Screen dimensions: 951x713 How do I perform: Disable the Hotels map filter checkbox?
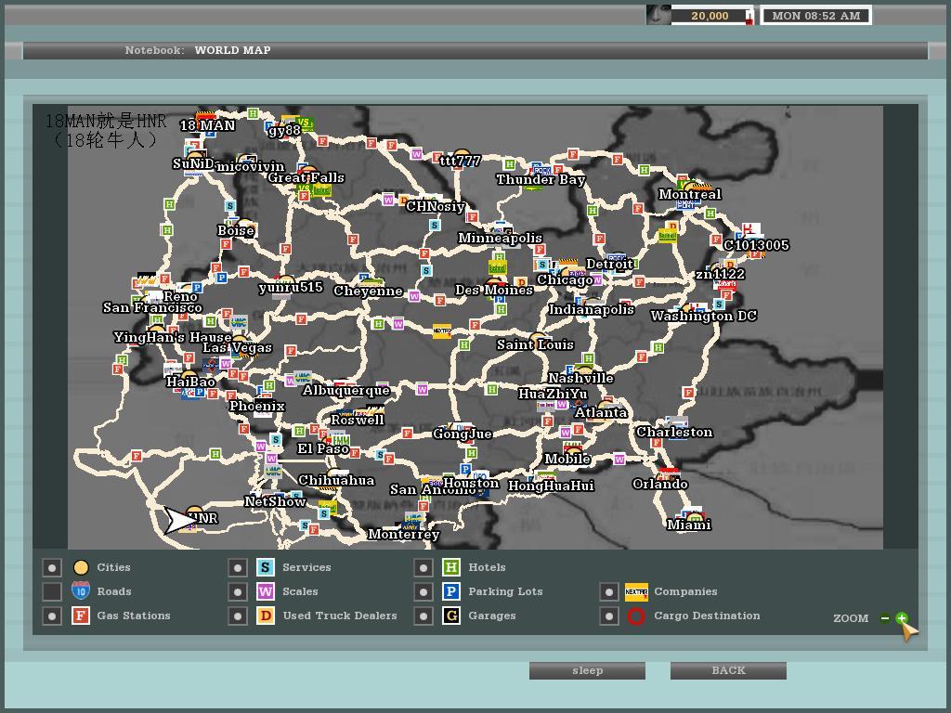[x=423, y=567]
